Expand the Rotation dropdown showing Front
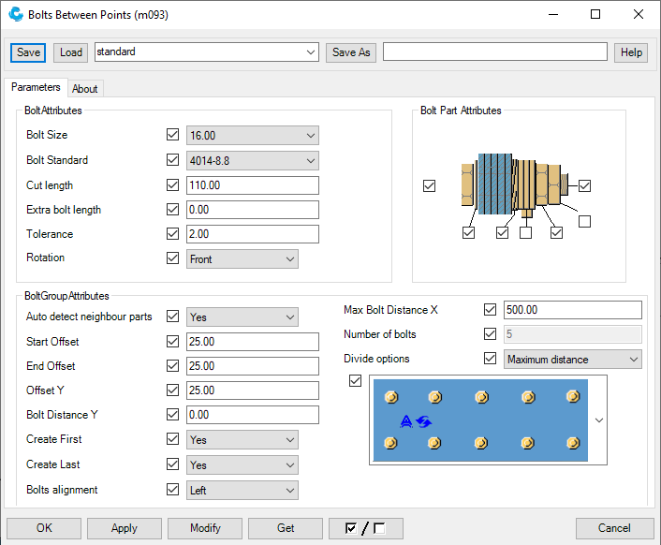Screen dimensions: 661x545 (242, 258)
